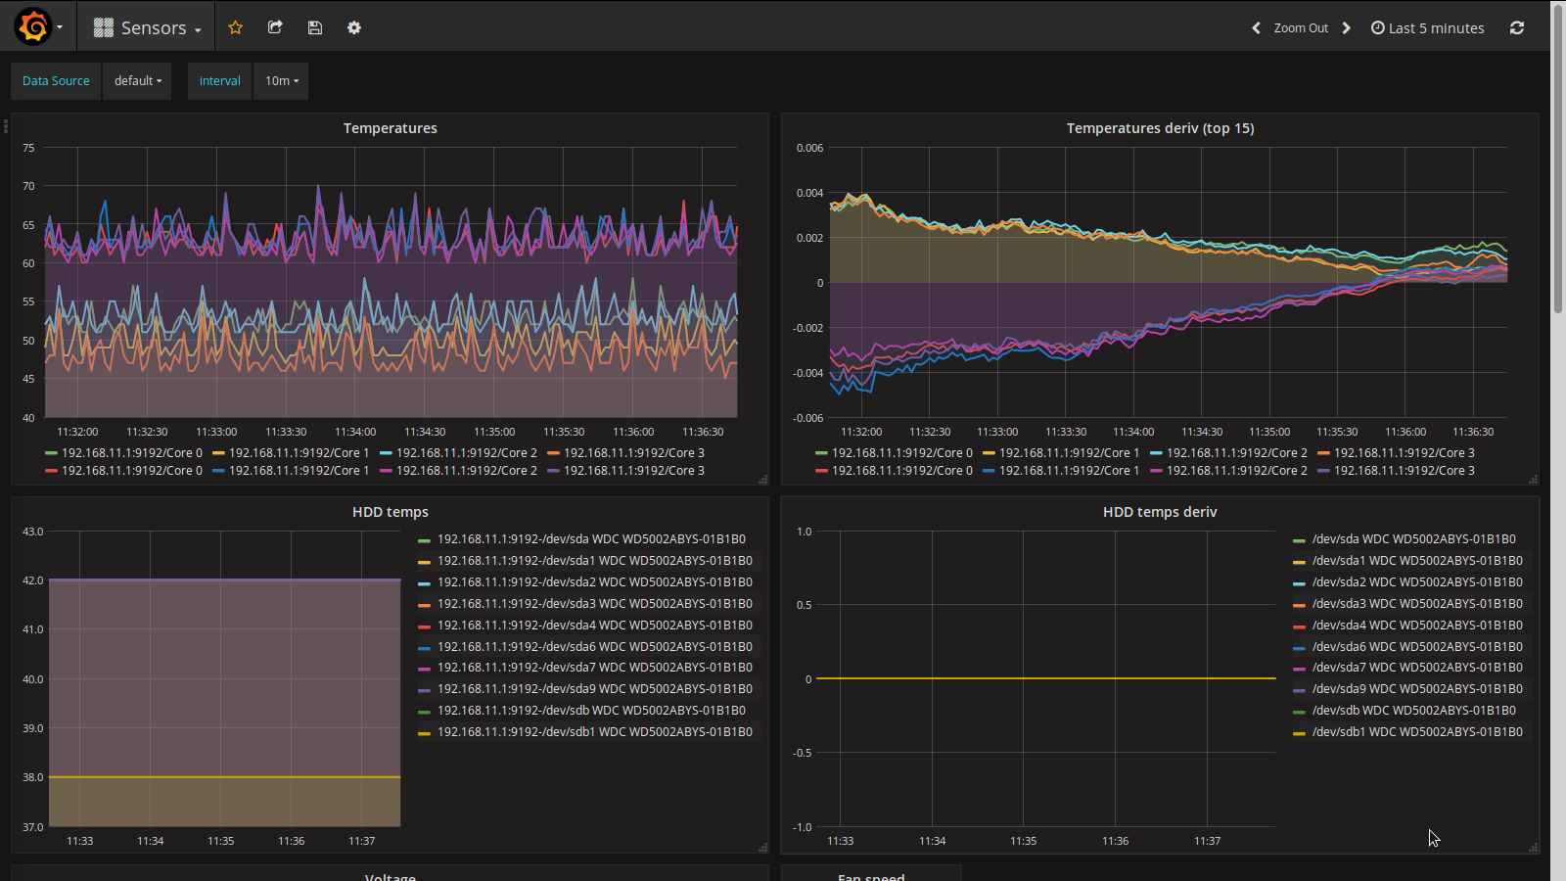Grab HDD temps panel resize handle
This screenshot has width=1566, height=881.
click(762, 848)
